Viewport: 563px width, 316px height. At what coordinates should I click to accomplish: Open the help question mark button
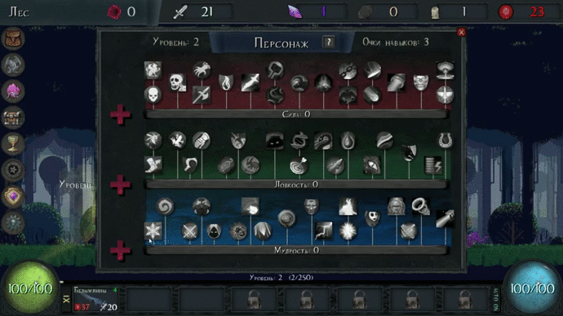[328, 42]
